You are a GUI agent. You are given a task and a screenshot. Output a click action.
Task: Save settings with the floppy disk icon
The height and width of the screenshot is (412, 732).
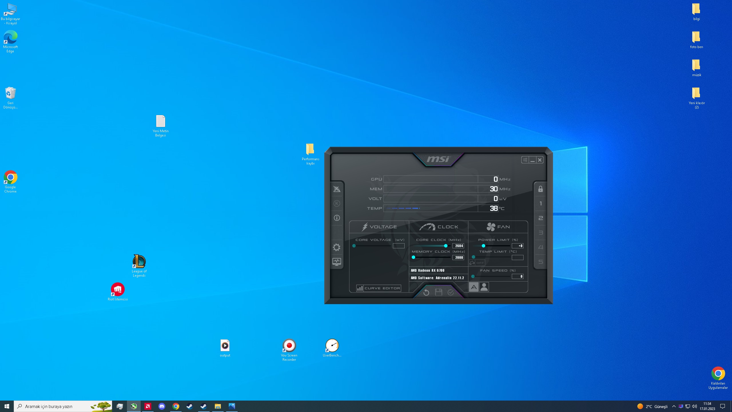[438, 292]
